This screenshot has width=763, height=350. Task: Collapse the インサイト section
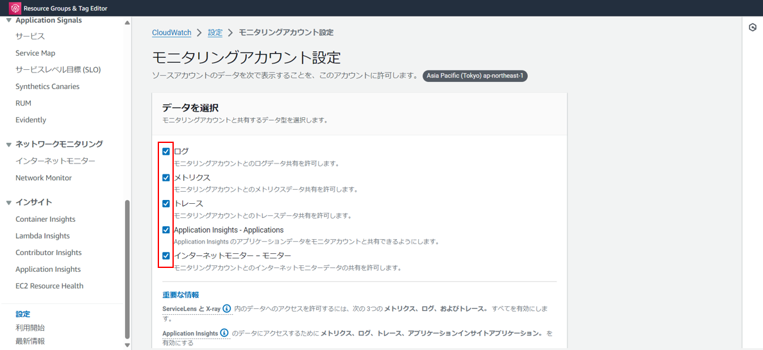click(9, 203)
